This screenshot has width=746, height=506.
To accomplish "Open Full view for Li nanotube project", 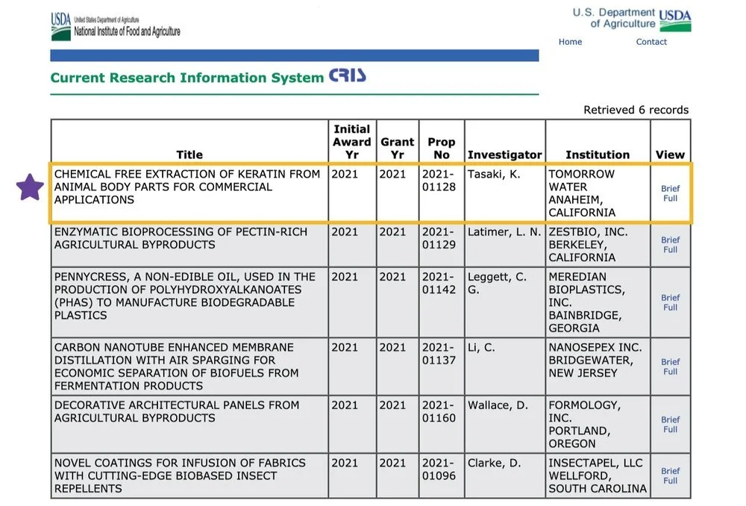I will click(671, 372).
